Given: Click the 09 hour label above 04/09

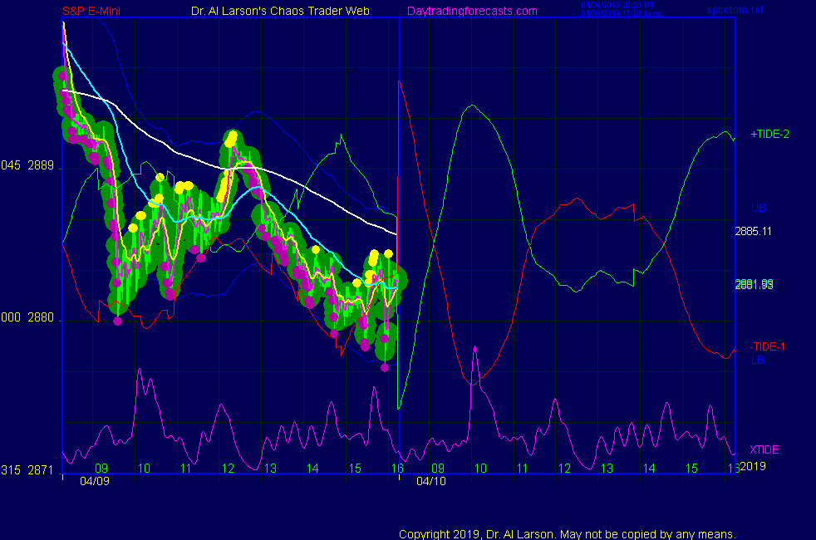Looking at the screenshot, I should click(101, 469).
